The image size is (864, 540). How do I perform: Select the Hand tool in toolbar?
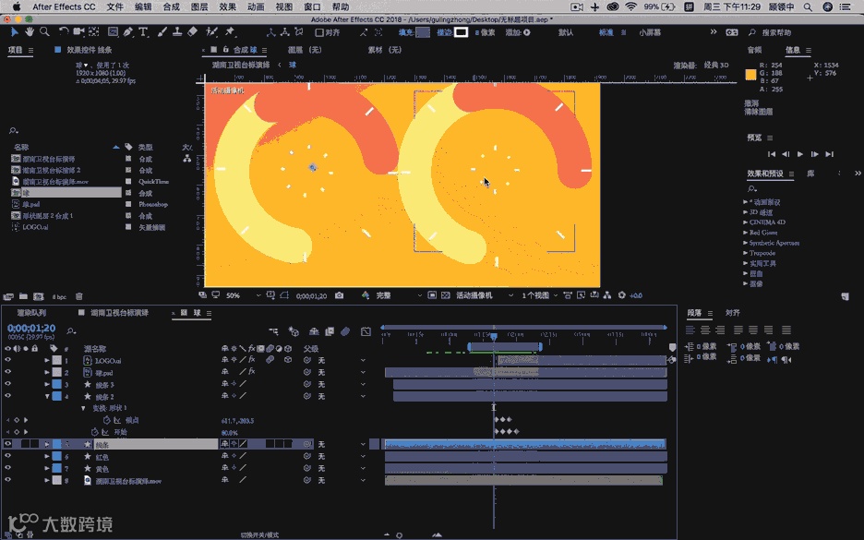30,31
